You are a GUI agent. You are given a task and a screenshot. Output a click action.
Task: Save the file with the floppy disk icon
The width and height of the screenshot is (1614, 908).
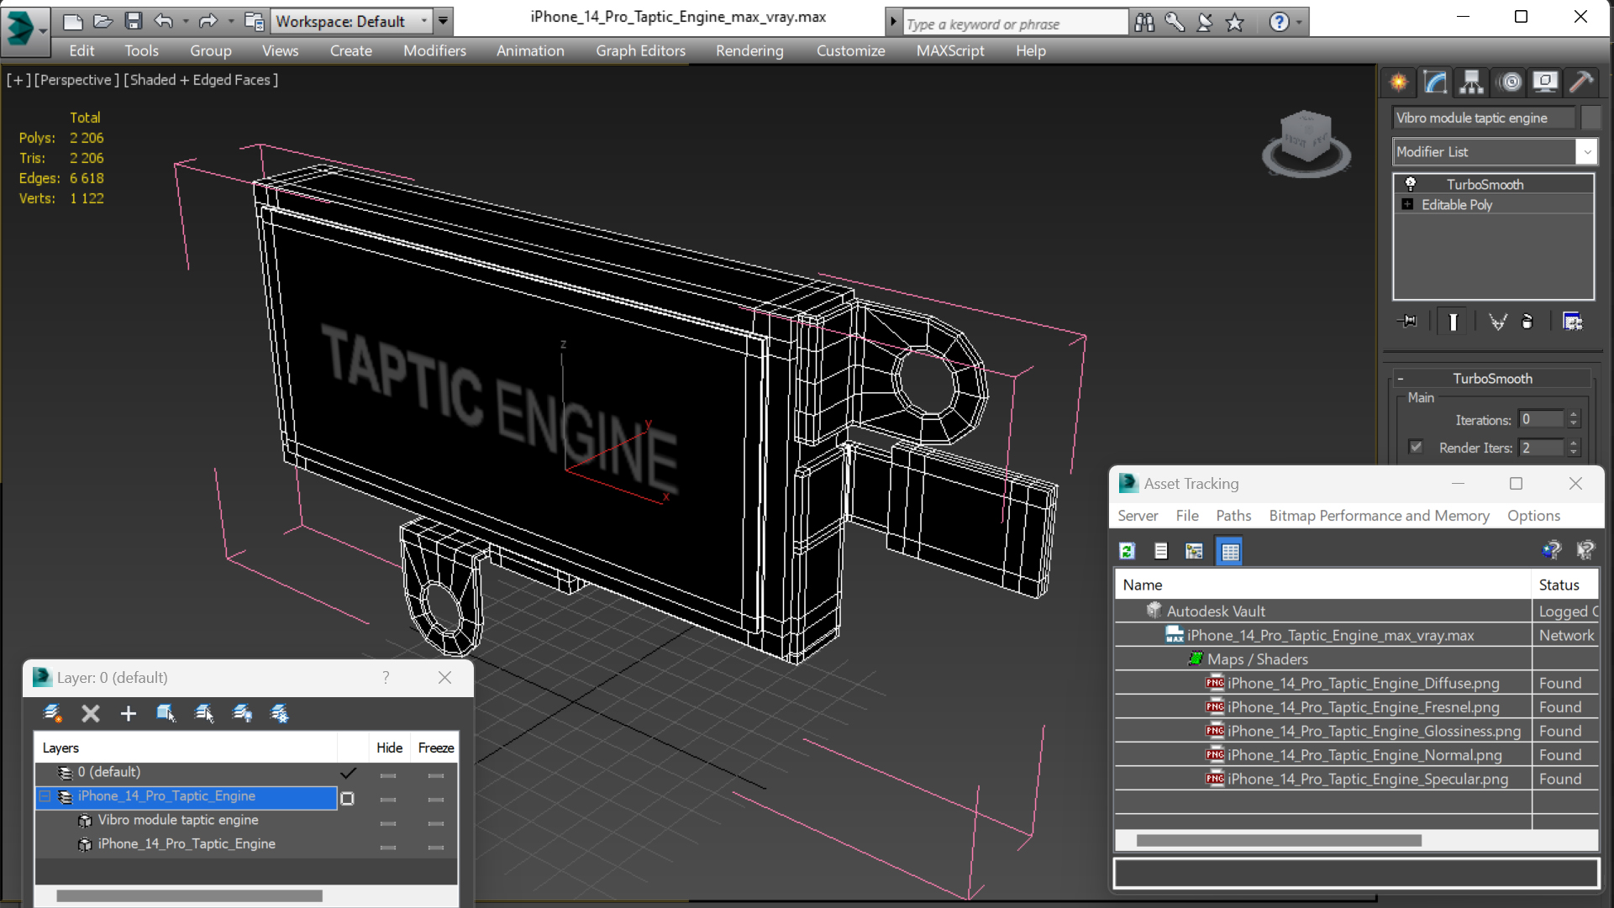[x=133, y=21]
